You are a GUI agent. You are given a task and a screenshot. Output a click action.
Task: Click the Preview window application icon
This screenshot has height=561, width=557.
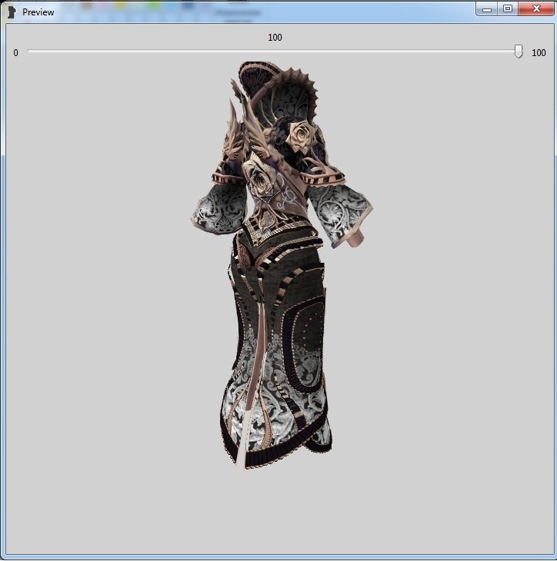(12, 12)
